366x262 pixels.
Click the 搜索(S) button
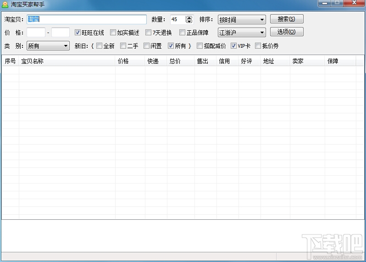pyautogui.click(x=287, y=19)
